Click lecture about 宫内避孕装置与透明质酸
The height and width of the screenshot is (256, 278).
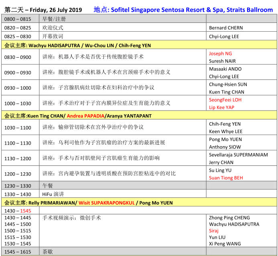point(117,173)
